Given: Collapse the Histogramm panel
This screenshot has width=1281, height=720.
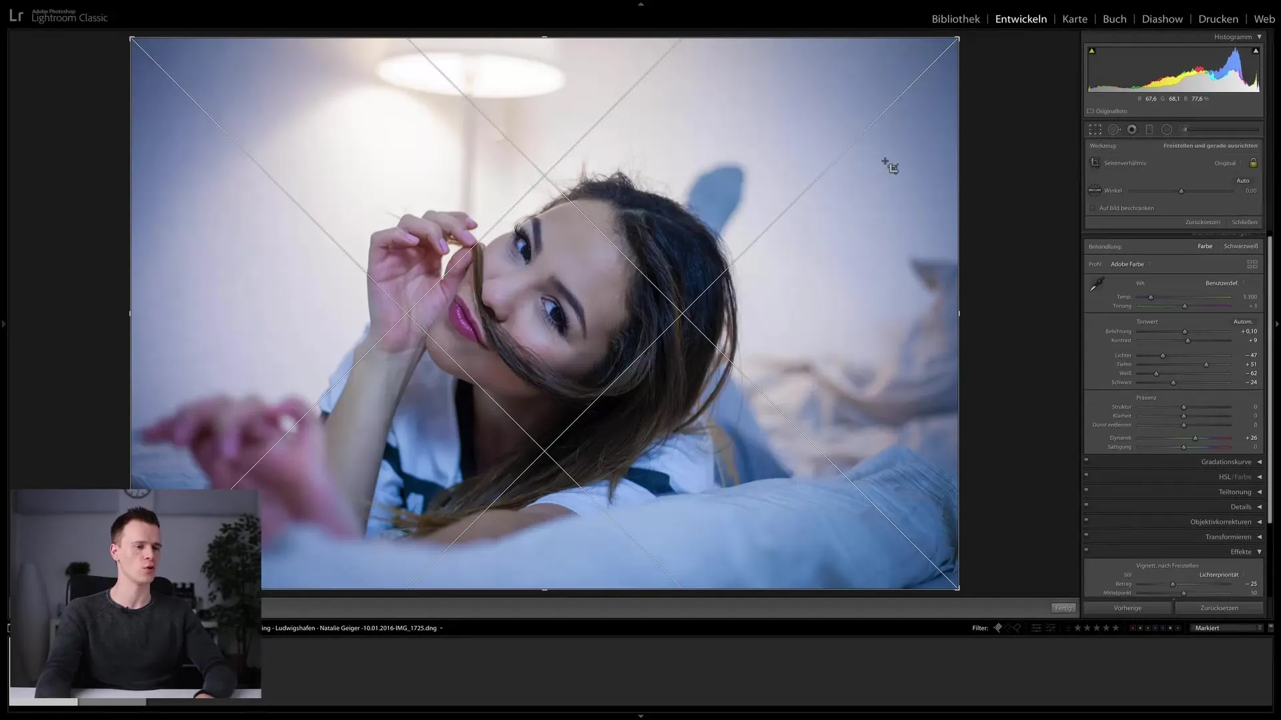Looking at the screenshot, I should [1259, 37].
